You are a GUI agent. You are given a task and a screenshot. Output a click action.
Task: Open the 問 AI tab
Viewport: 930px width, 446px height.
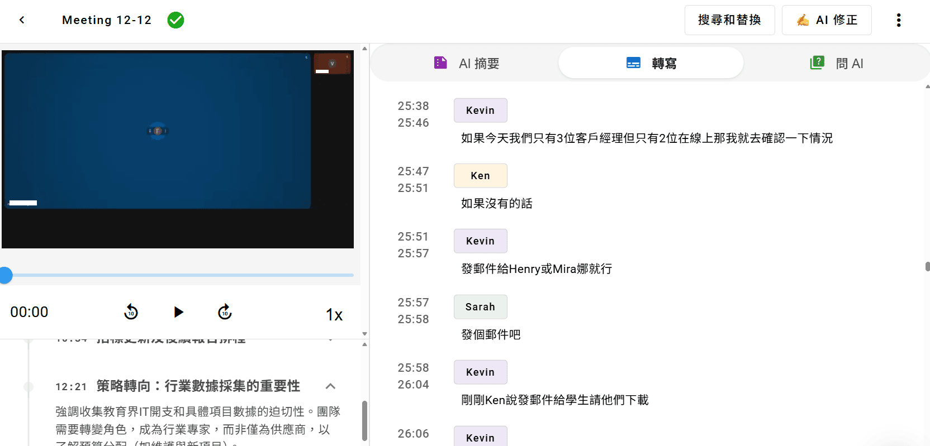(x=837, y=64)
